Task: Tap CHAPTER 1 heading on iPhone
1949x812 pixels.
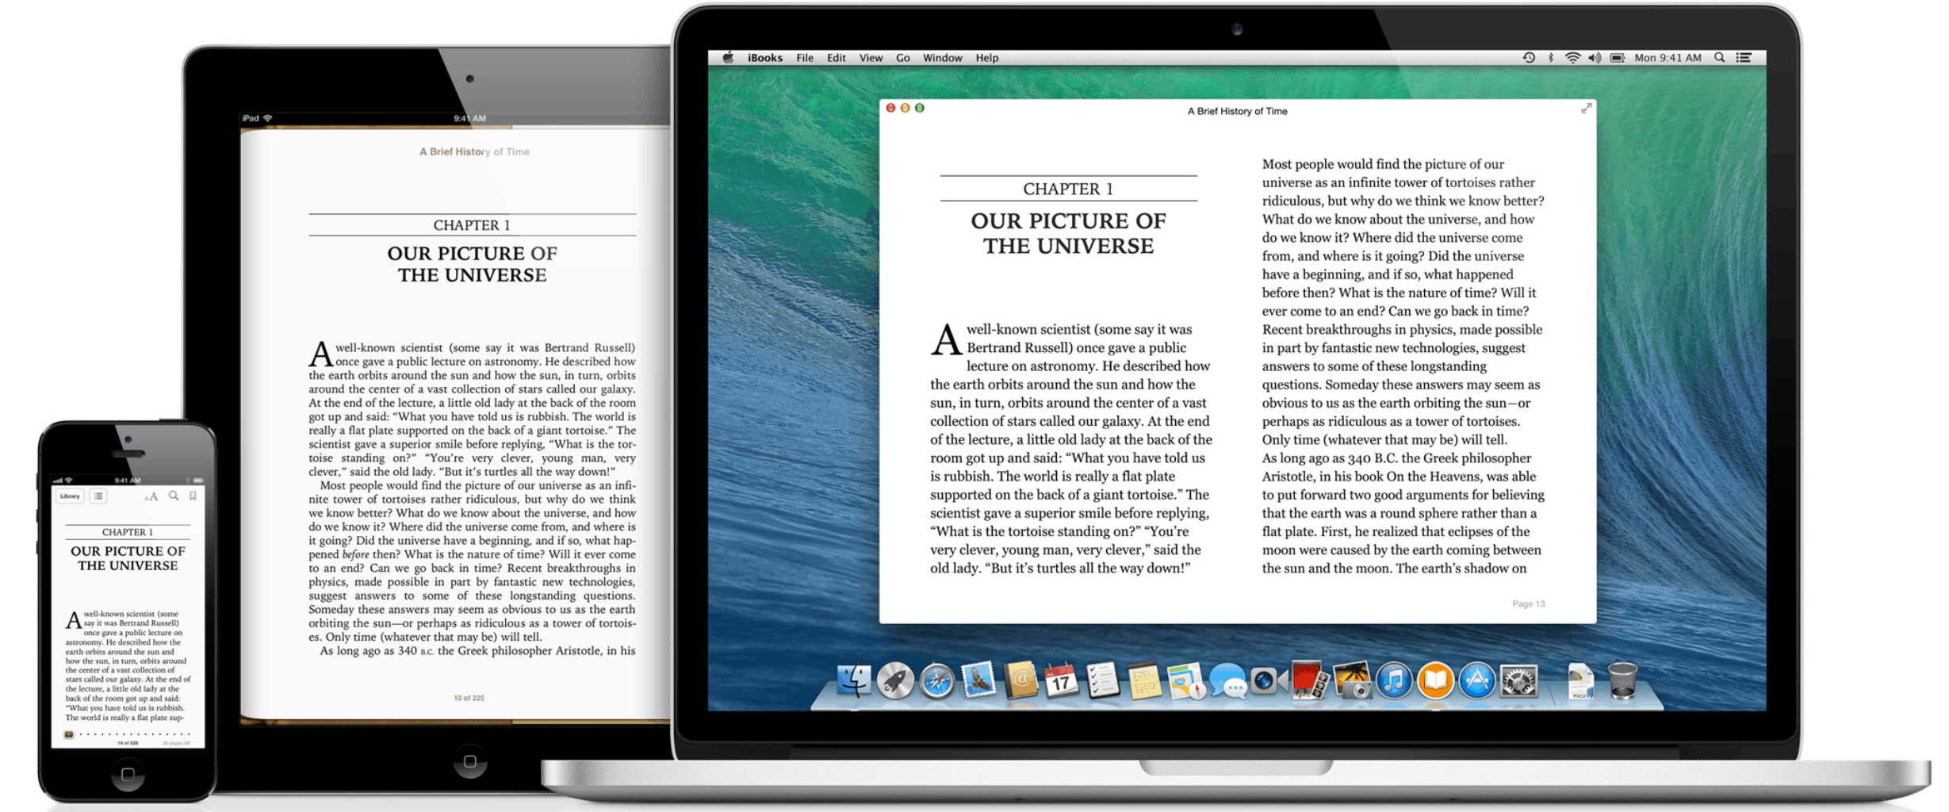Action: tap(128, 532)
